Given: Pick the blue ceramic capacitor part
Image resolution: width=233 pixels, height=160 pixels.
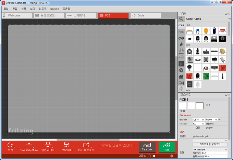Looking at the screenshot, I should [198, 31].
